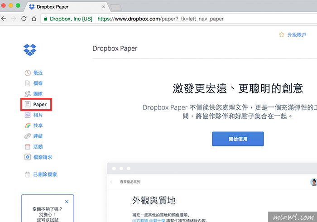Click the browser home icon

click(34, 19)
